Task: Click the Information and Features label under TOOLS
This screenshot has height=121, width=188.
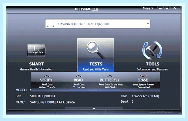Action: (153, 69)
